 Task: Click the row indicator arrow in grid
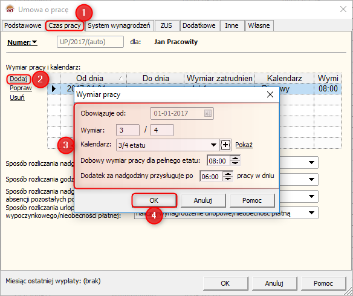point(54,88)
